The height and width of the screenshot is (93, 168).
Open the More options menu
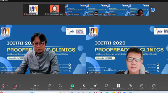click(x=154, y=87)
